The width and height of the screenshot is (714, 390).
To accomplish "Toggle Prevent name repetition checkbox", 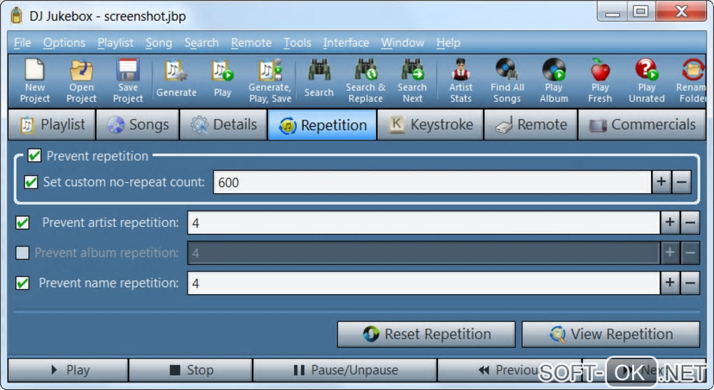I will click(22, 284).
